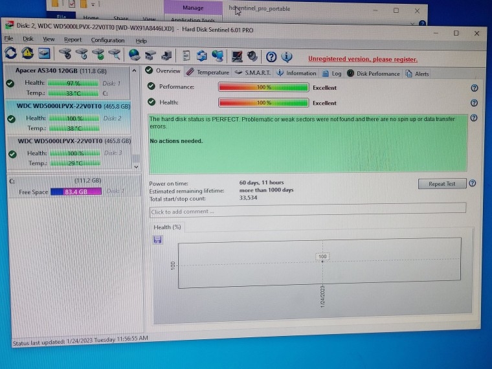Click the Repeat Test button
The height and width of the screenshot is (369, 492).
tap(442, 184)
